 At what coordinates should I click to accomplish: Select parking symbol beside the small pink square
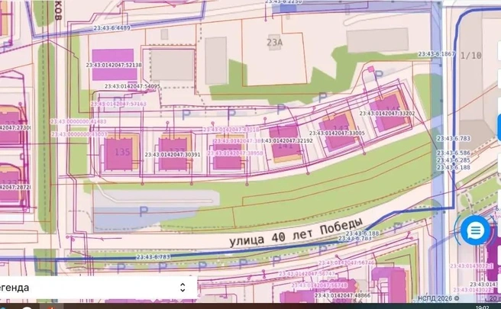click(x=378, y=76)
